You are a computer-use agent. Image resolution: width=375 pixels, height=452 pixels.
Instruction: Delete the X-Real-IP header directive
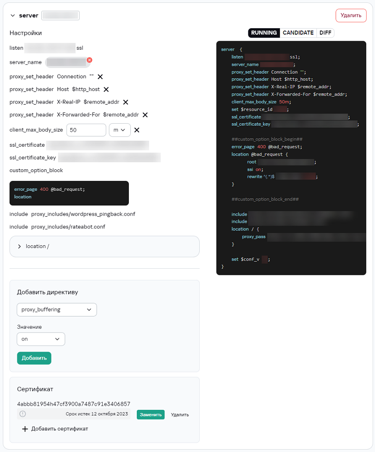tap(125, 102)
